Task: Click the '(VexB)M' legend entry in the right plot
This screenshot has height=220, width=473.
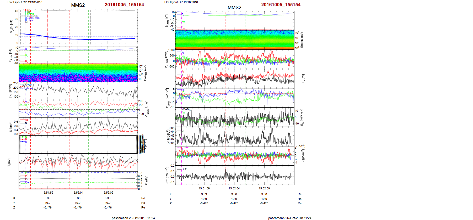Action: [x=187, y=110]
